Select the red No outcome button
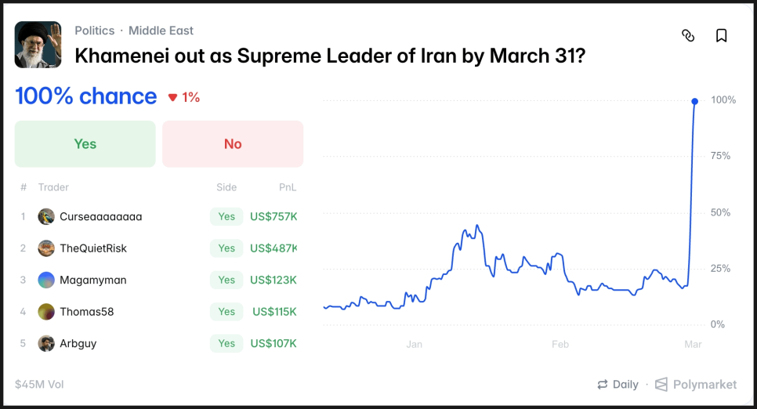The image size is (757, 409). (233, 143)
